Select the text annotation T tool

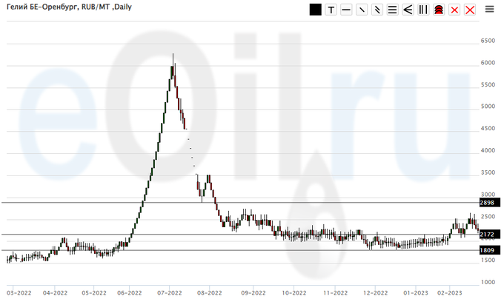(x=331, y=10)
